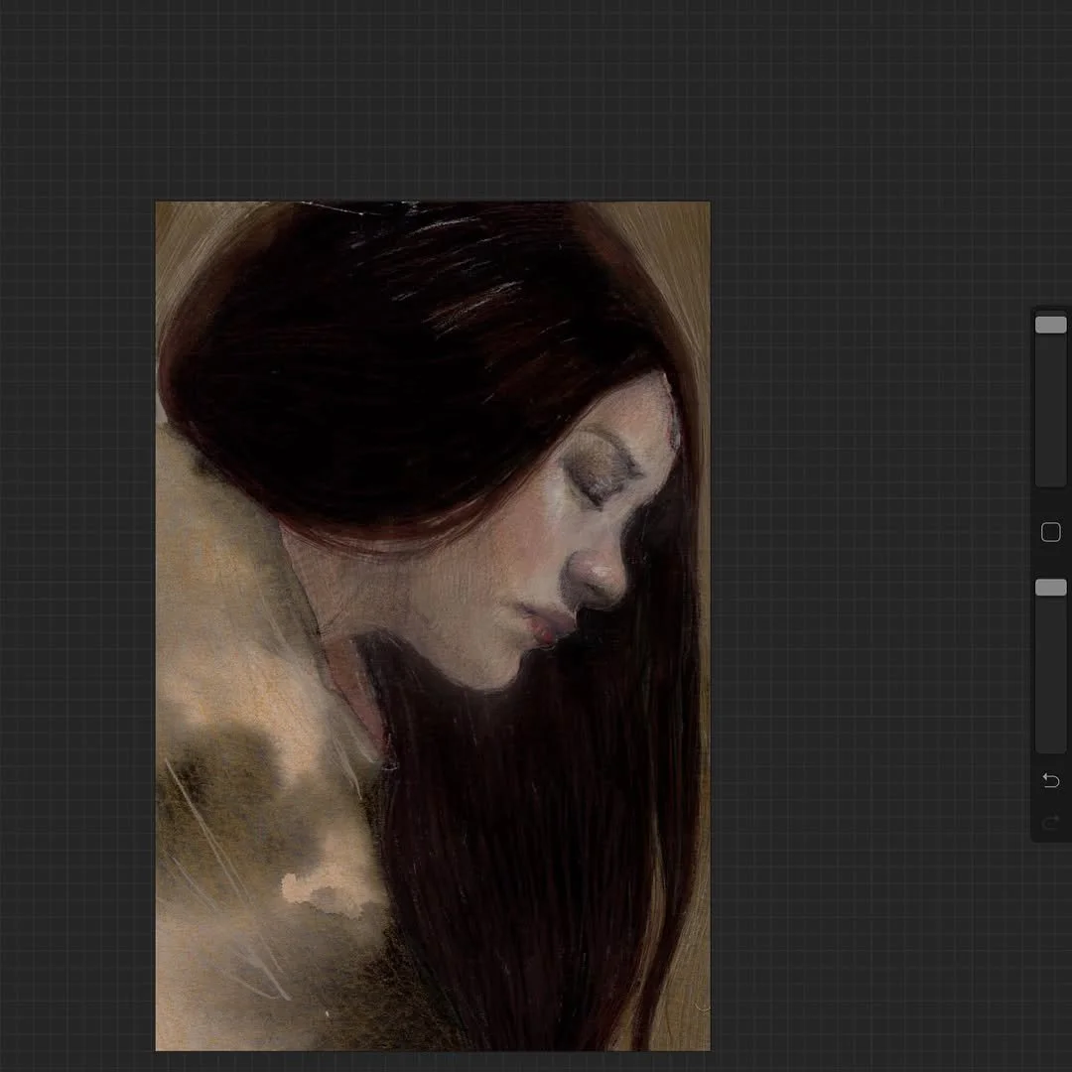The image size is (1072, 1072).
Task: Tap the undo arrow icon
Action: click(x=1051, y=780)
